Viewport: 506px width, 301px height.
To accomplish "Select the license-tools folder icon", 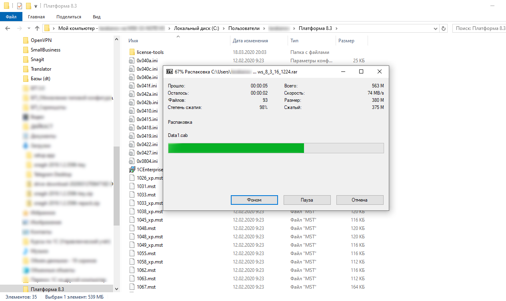I will pos(132,52).
